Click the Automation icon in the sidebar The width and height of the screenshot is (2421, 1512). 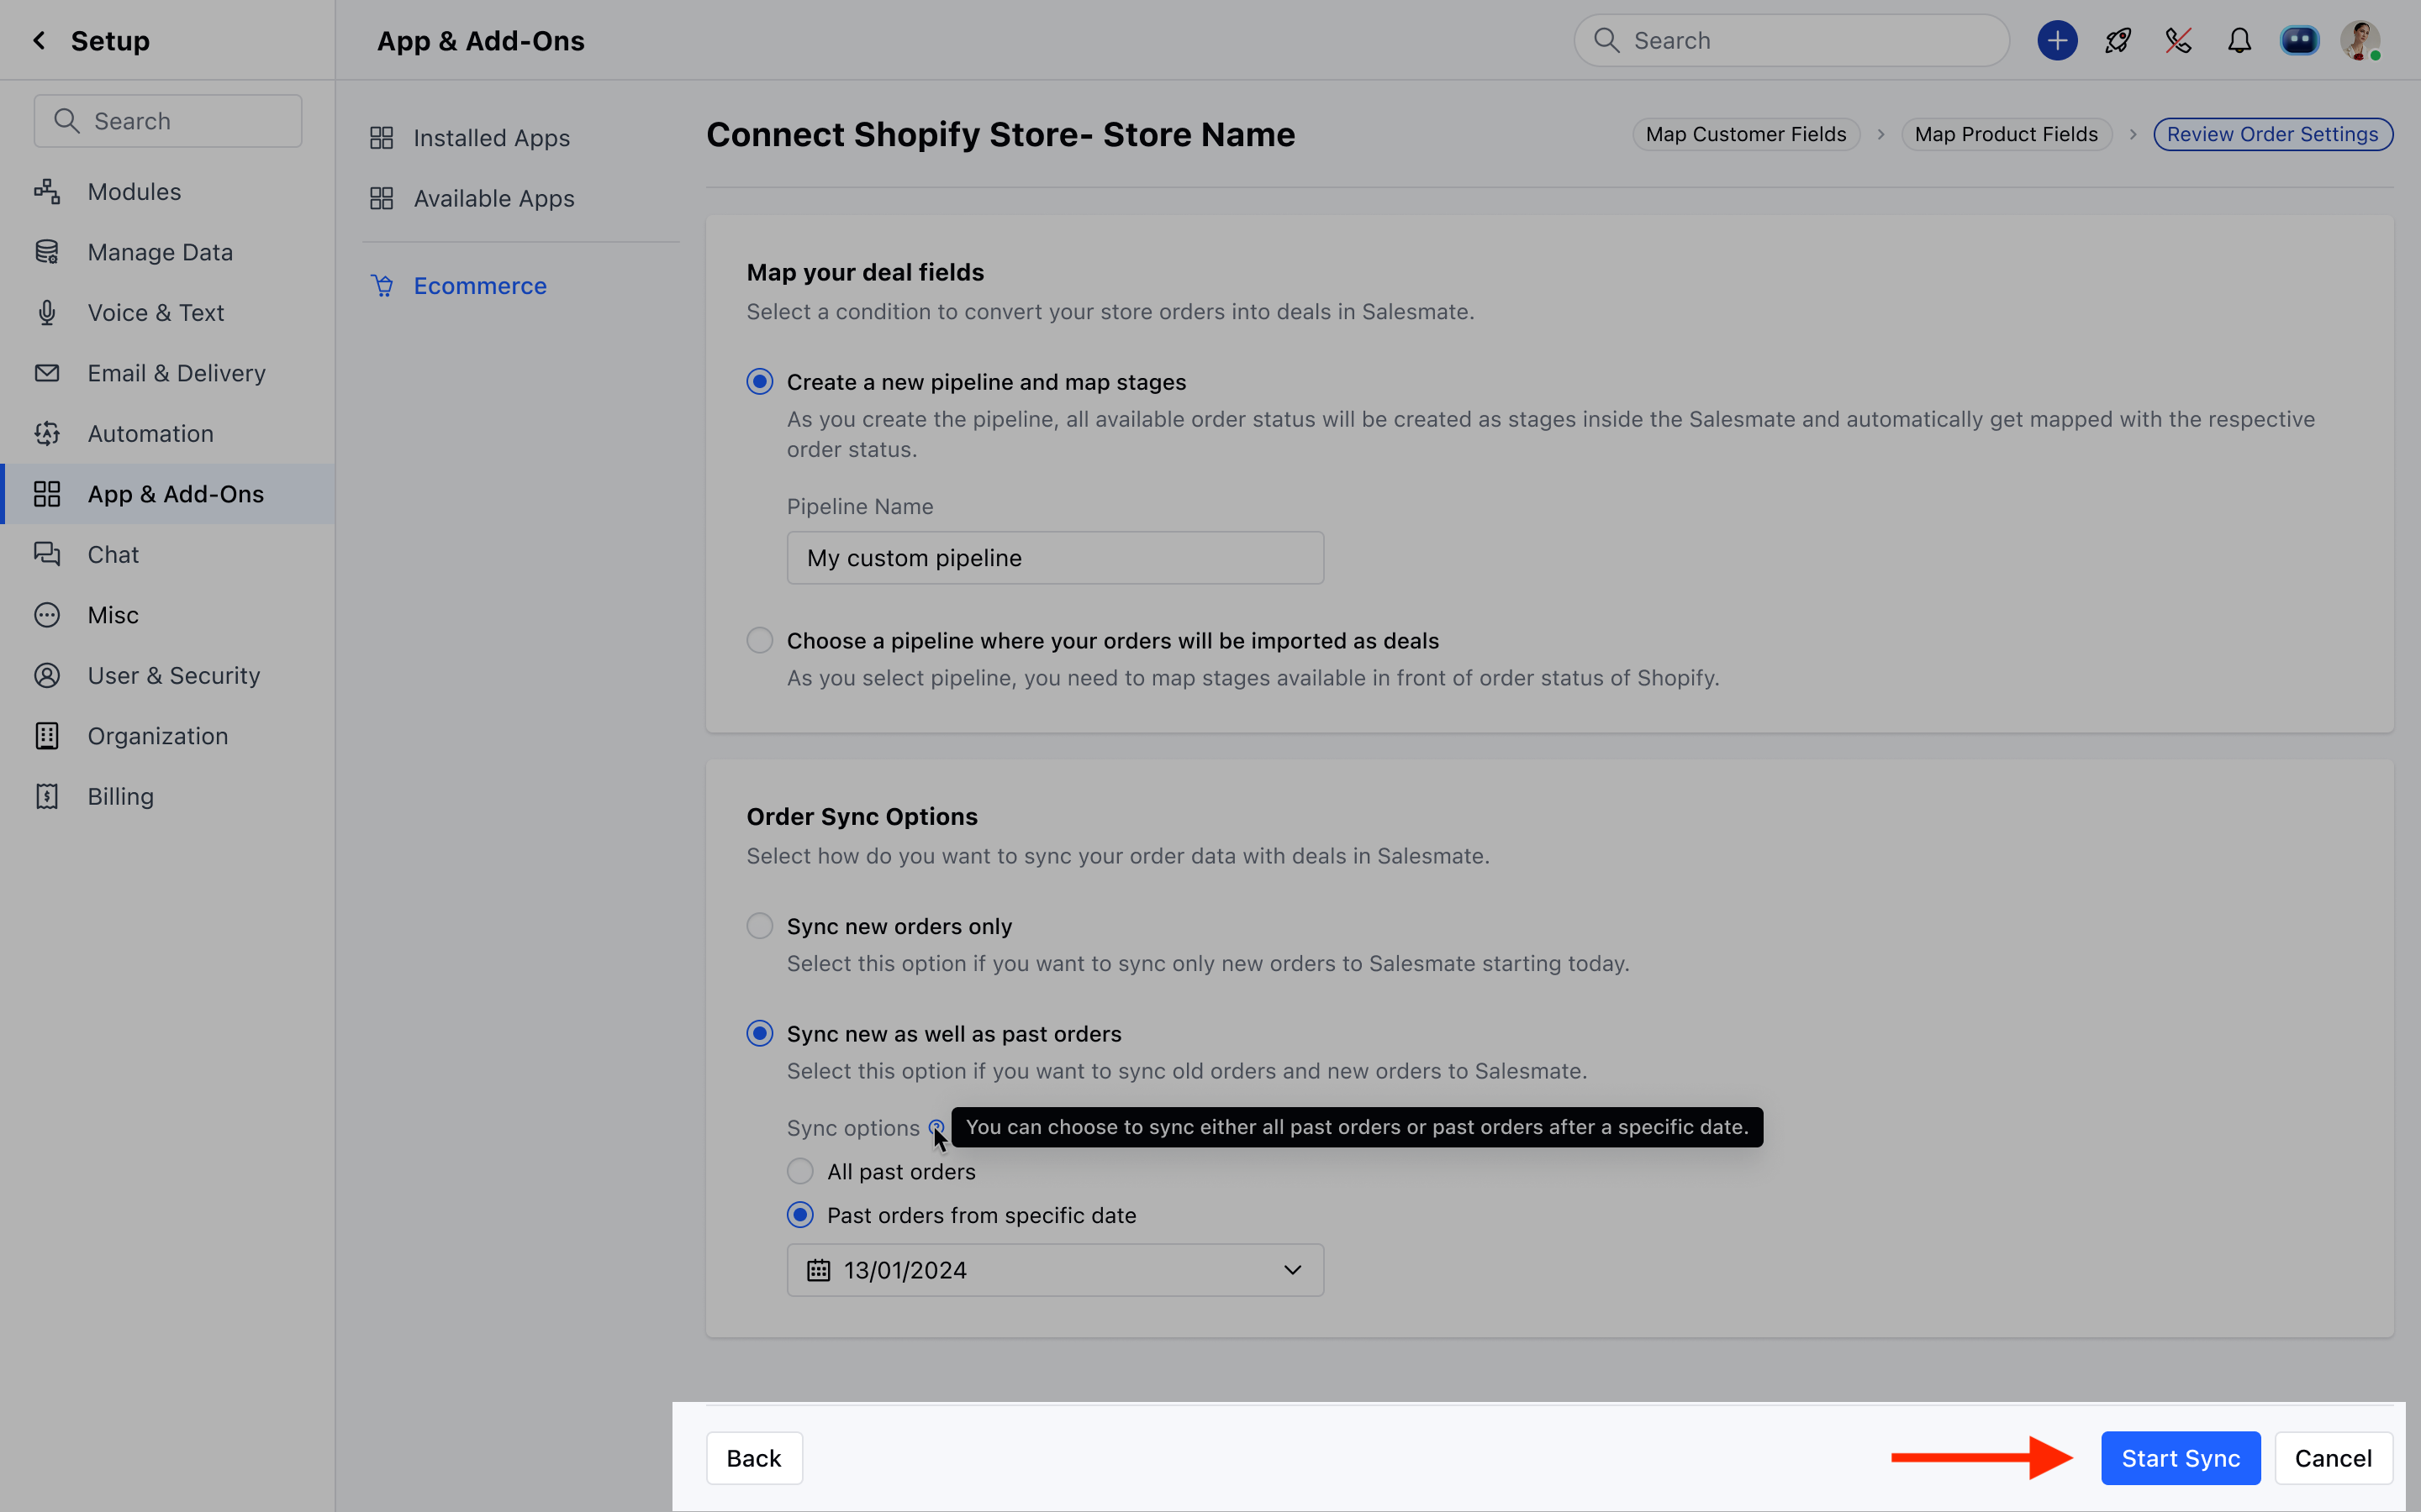coord(47,433)
